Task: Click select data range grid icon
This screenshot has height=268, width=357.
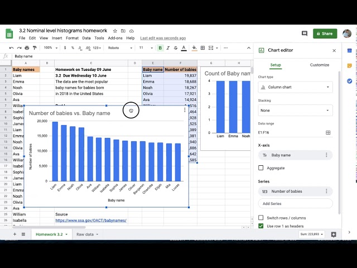Action: (x=328, y=132)
